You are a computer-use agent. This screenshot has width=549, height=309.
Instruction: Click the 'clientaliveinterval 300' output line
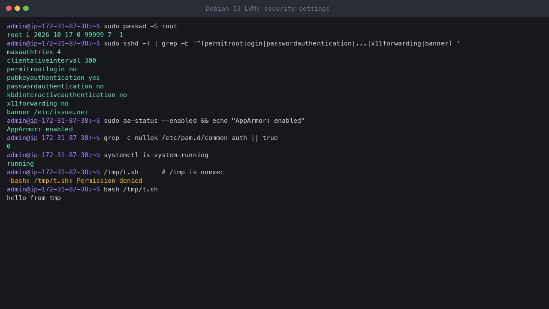(x=51, y=61)
